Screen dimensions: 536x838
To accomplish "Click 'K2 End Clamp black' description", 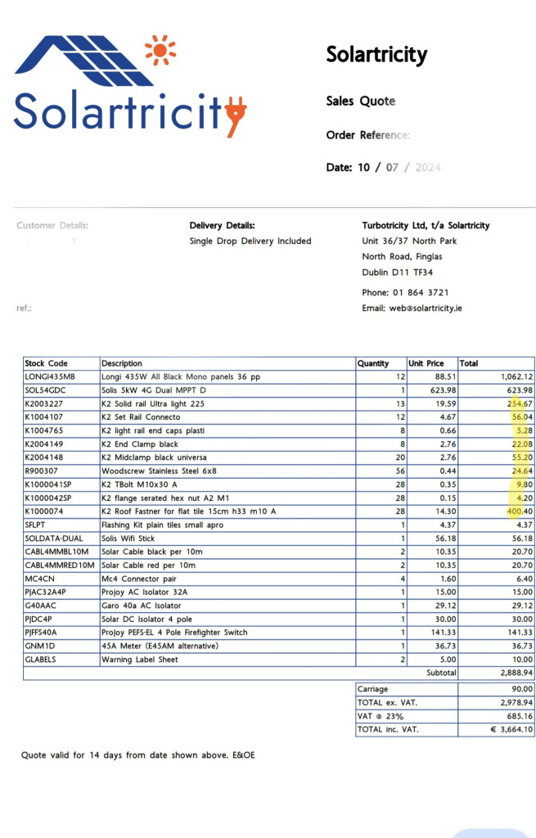I will pos(139,444).
